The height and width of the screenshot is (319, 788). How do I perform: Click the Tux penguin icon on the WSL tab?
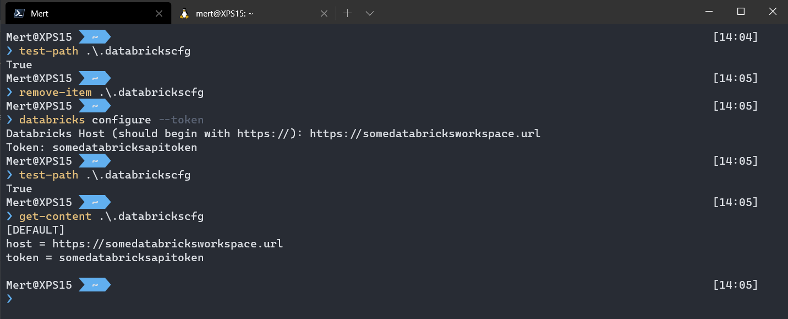[x=185, y=13]
